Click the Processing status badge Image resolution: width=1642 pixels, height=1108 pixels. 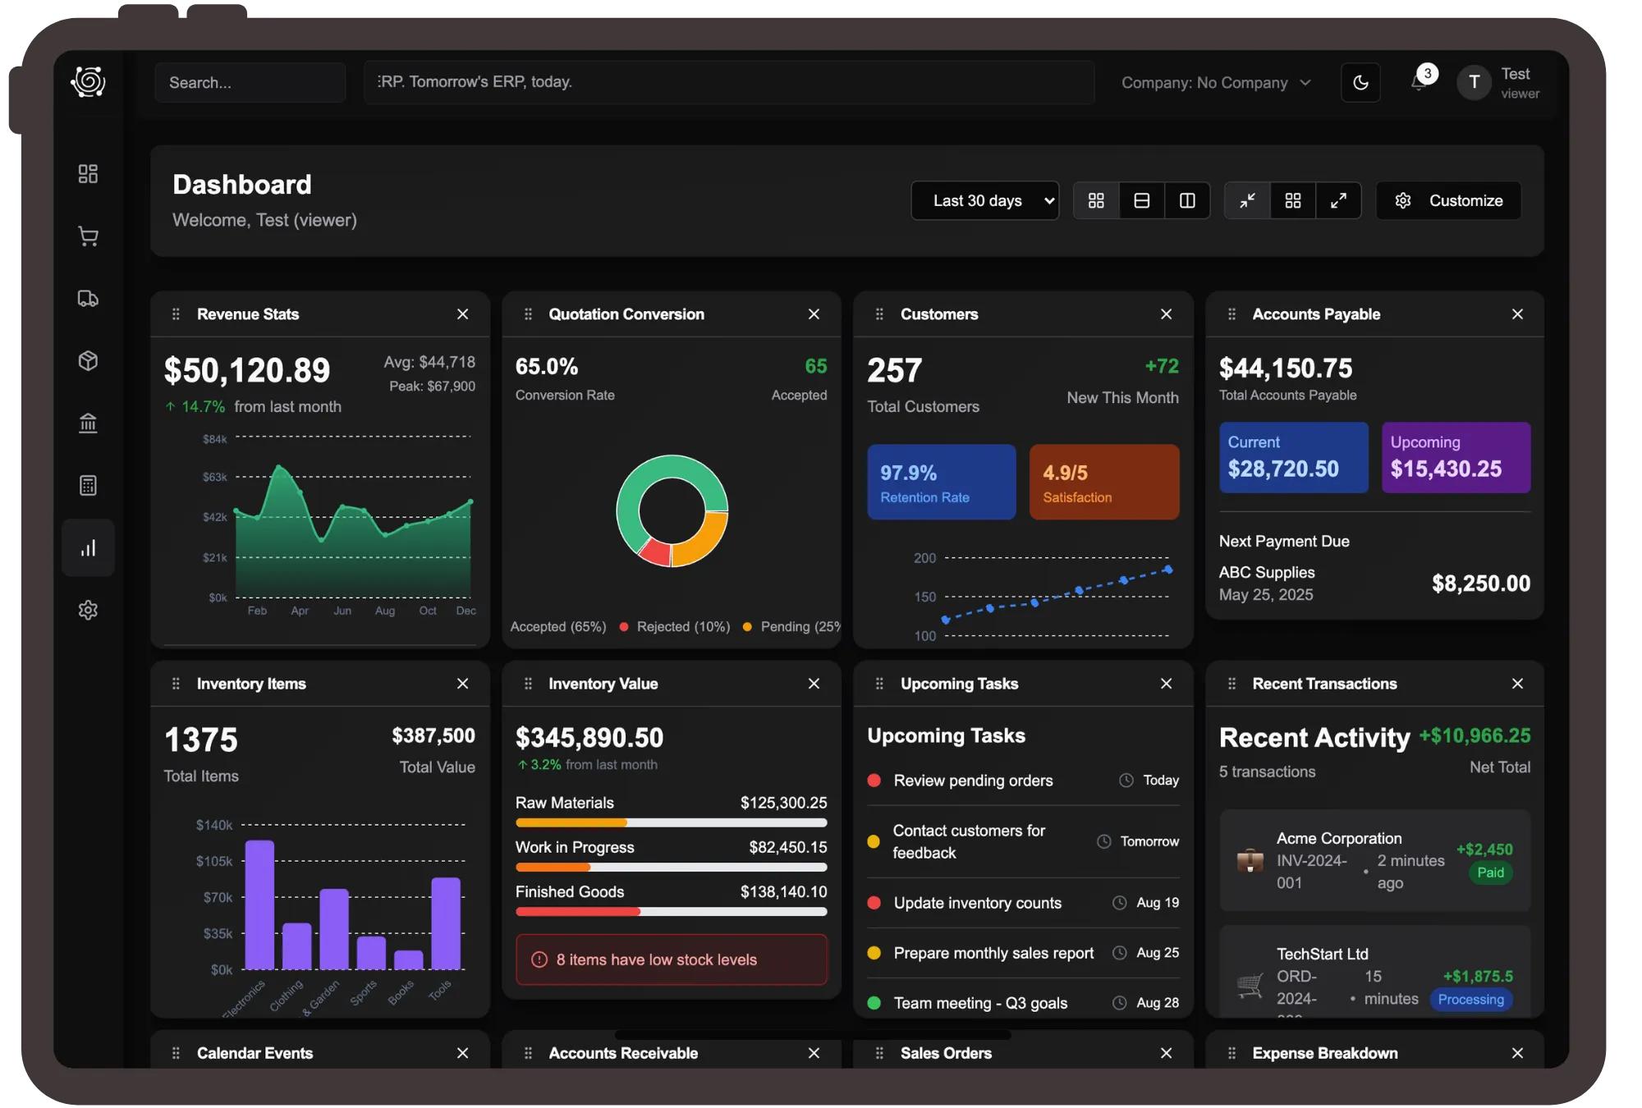[x=1471, y=999]
